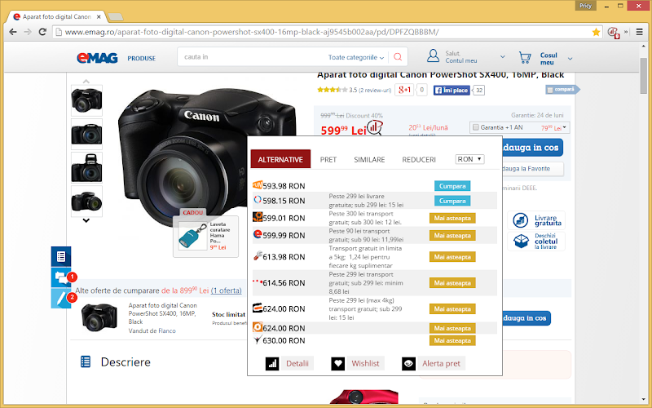
Task: Click the shop logo next to 630.00 RON
Action: (258, 340)
